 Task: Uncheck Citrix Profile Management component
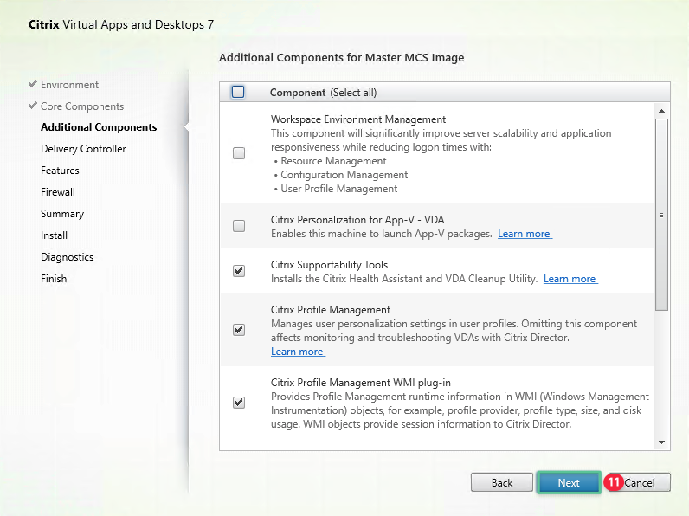coord(239,330)
